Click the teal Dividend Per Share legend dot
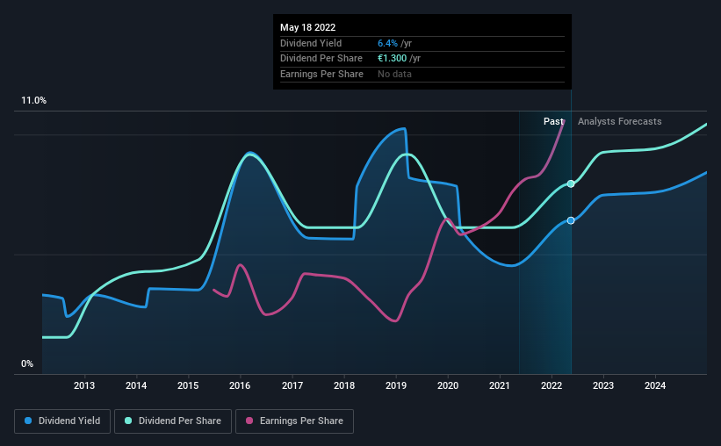 pos(128,421)
